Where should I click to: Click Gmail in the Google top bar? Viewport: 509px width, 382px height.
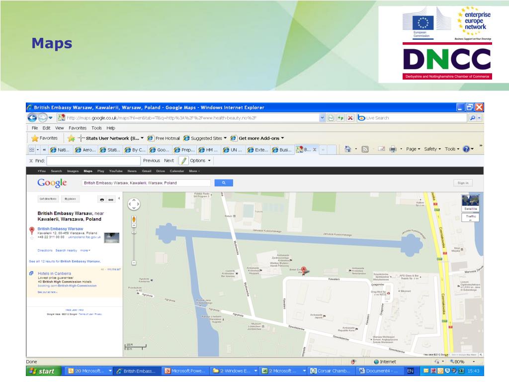147,171
